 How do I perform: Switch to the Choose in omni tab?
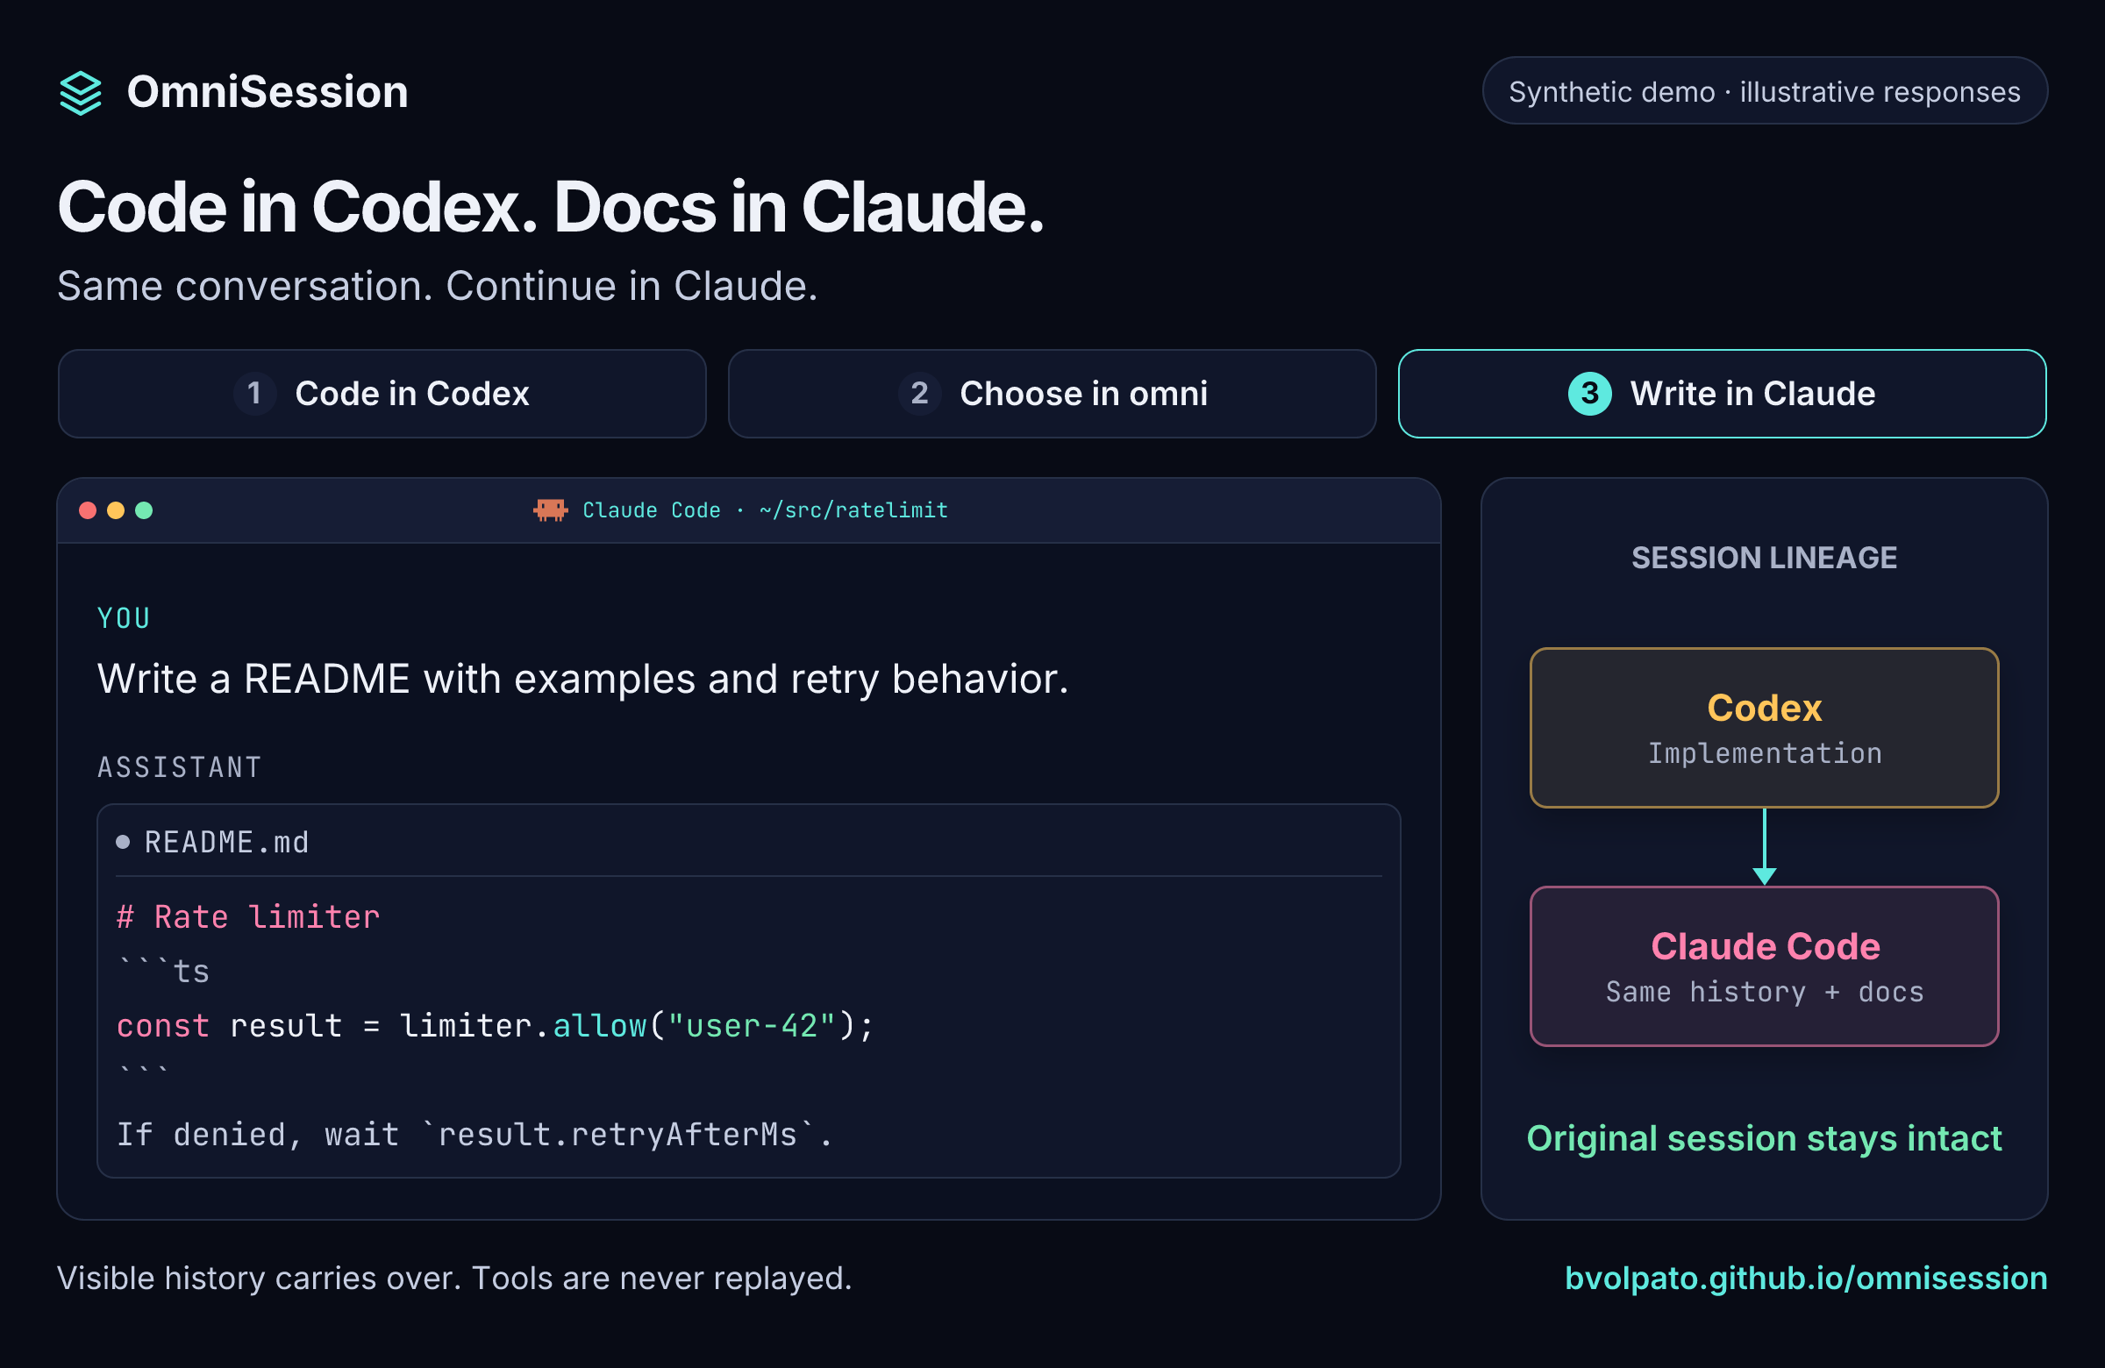[1052, 394]
